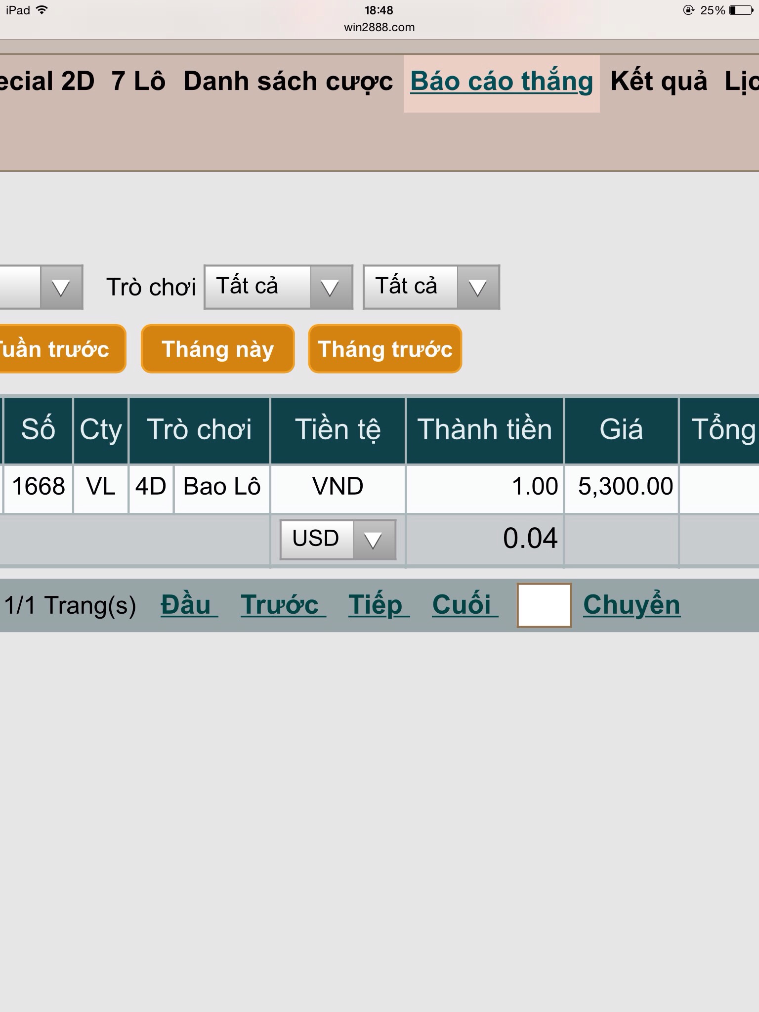
Task: Expand the first Tất cả game dropdown
Action: point(278,287)
